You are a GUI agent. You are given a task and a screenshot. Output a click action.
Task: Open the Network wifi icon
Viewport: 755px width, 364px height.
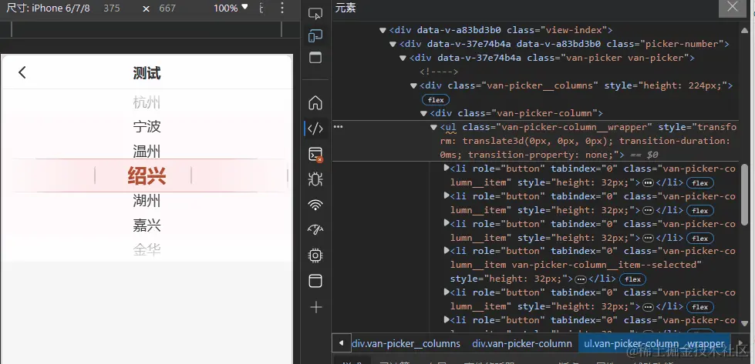(315, 205)
